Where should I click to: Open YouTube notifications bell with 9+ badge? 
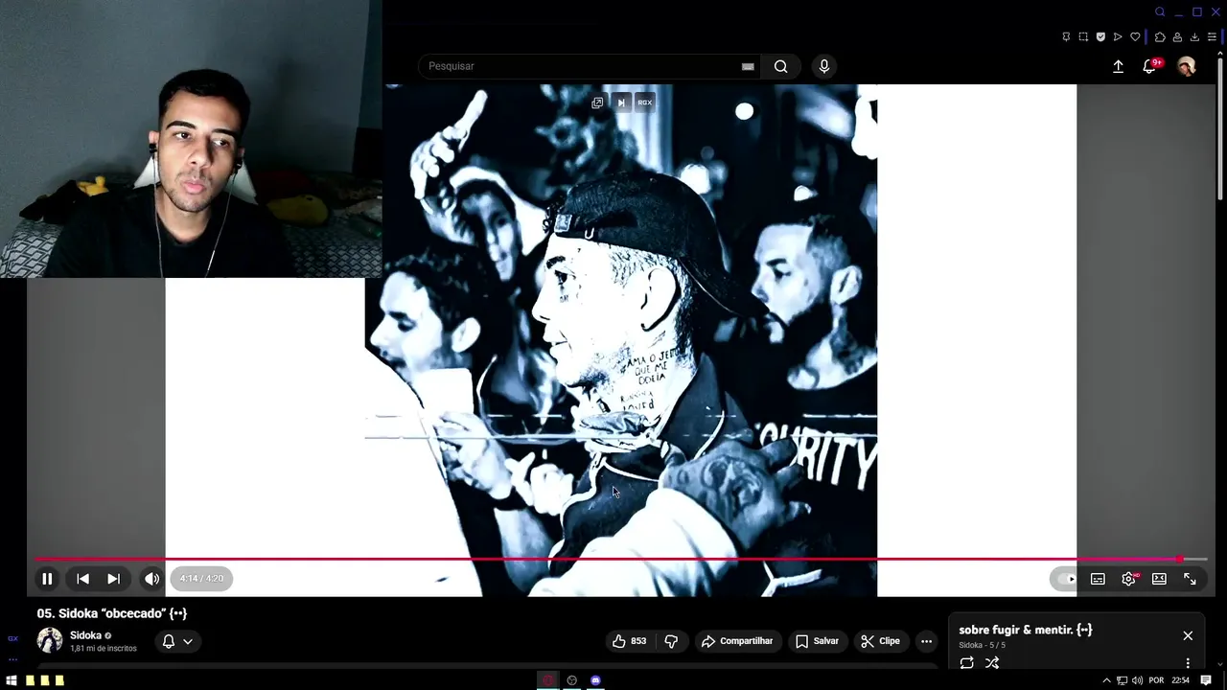pos(1150,66)
